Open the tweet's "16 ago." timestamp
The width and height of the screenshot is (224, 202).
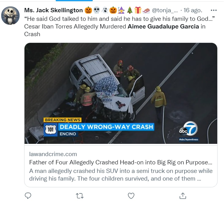[x=193, y=10]
